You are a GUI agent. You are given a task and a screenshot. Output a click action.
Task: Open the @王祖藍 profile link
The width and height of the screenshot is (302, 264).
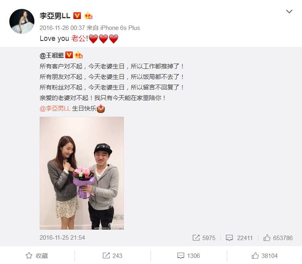coord(52,55)
